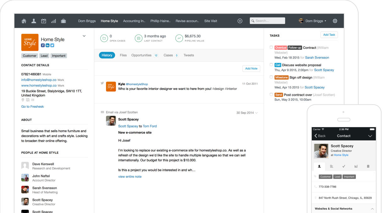Screen dimensions: 385x213
Task: Click the Twitter bird icon beside Kyle's tweet
Action: click(102, 83)
